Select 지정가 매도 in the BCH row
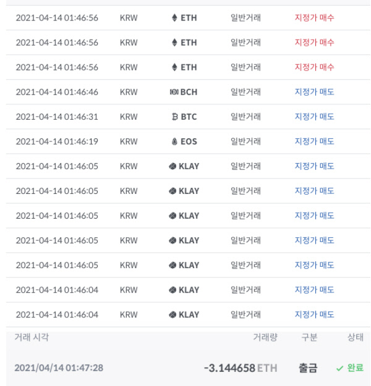371x386 pixels. (x=314, y=92)
